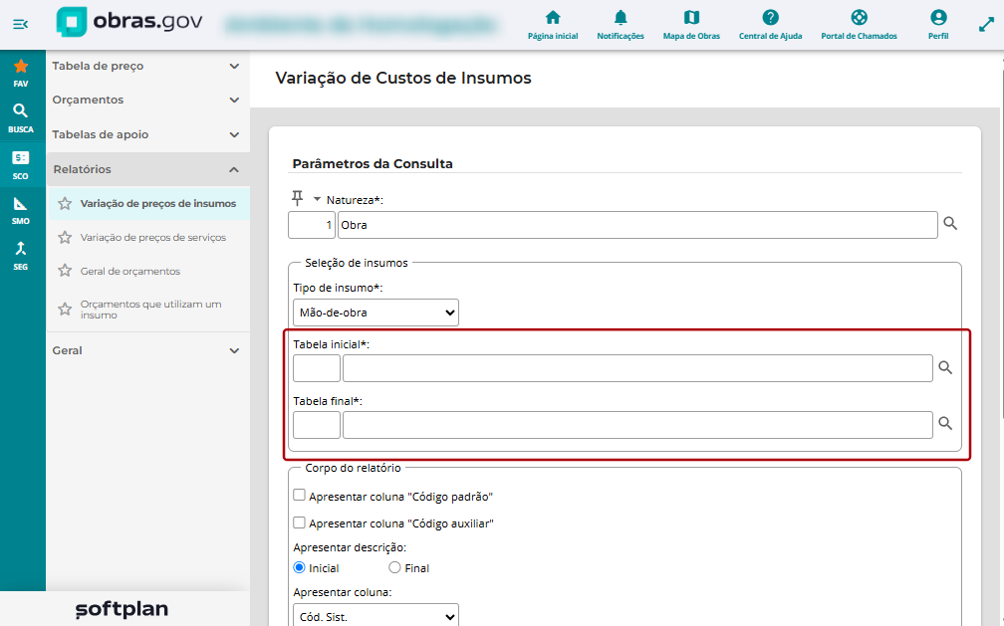Select SMO module in sidebar

(x=21, y=211)
